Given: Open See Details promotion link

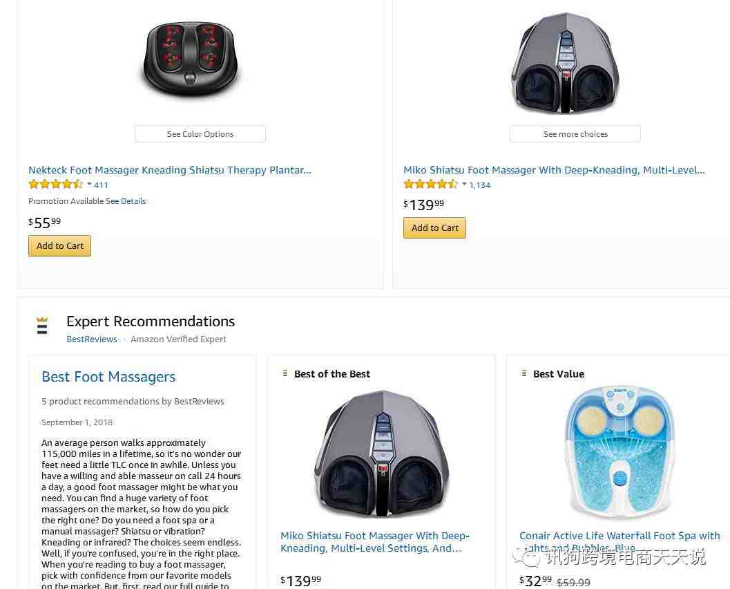Looking at the screenshot, I should pos(126,201).
